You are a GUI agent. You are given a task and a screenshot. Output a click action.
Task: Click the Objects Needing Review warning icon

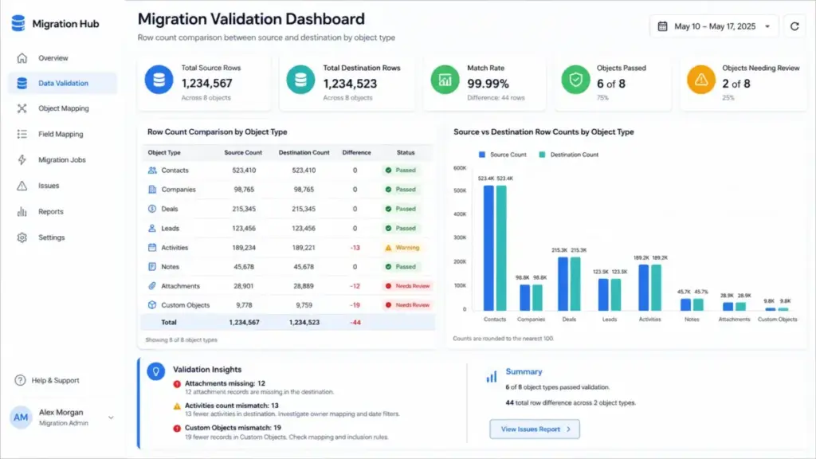point(701,80)
